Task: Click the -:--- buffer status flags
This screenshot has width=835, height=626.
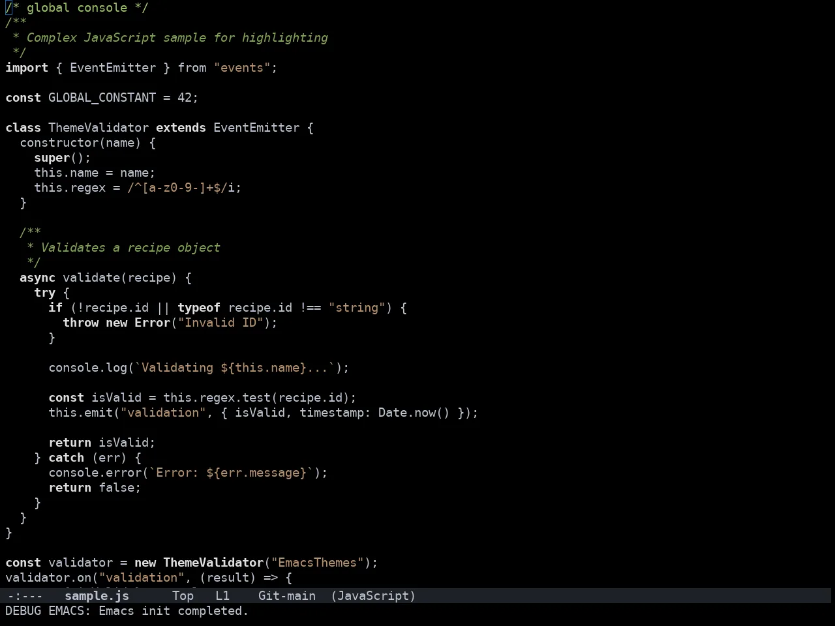Action: [x=25, y=596]
